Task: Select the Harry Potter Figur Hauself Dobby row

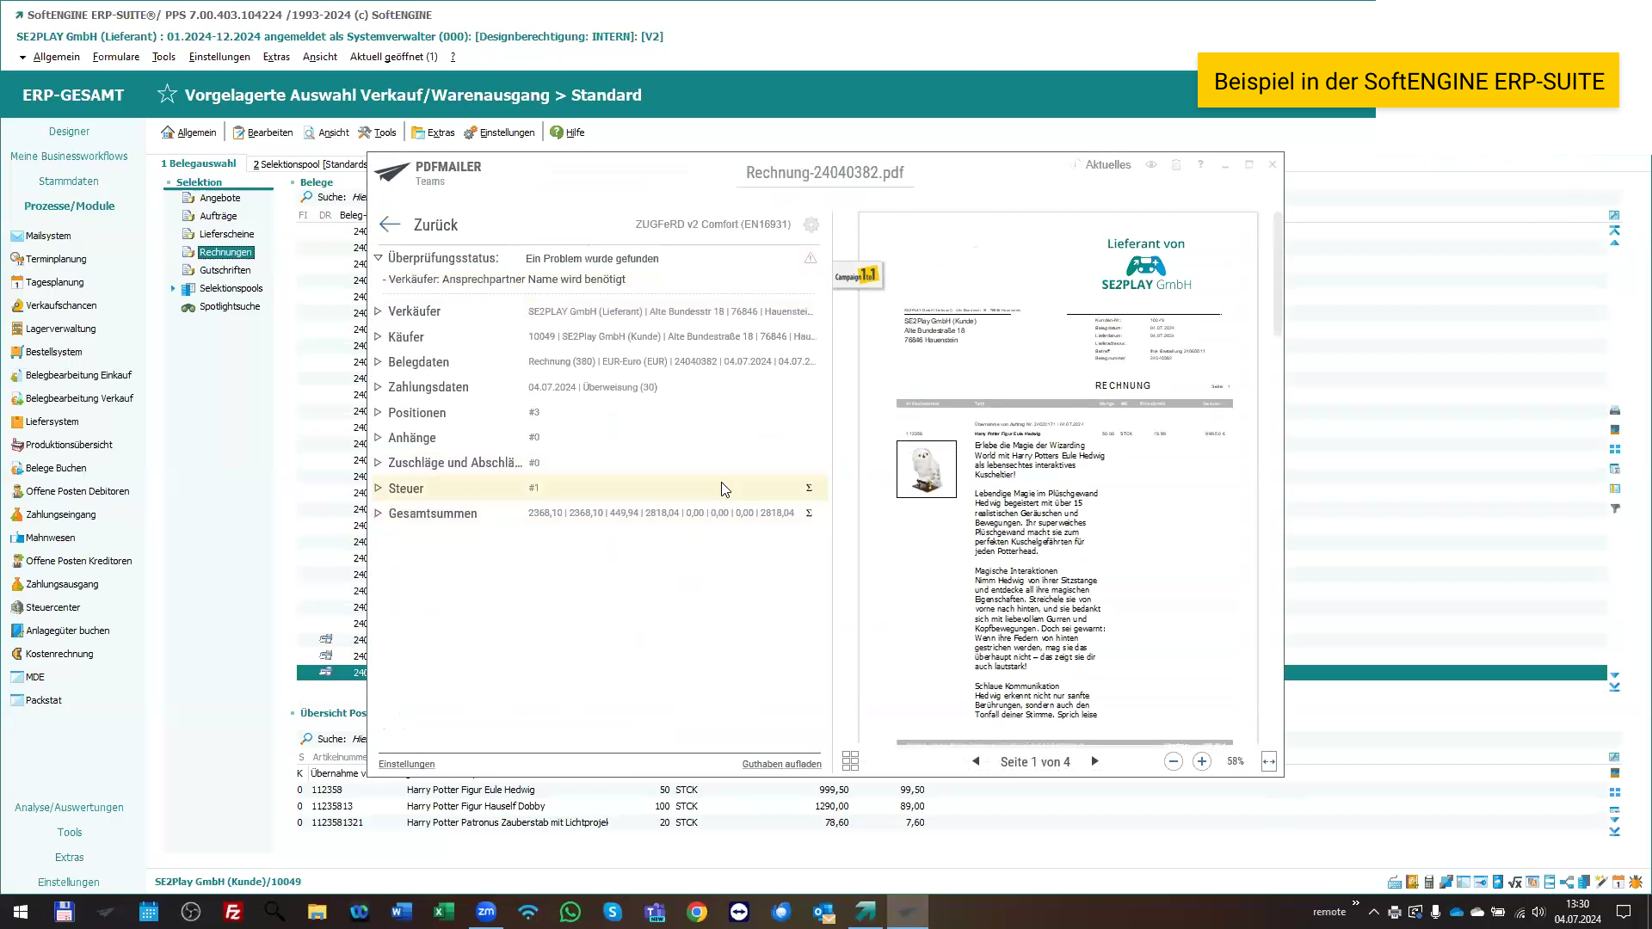Action: click(x=611, y=806)
